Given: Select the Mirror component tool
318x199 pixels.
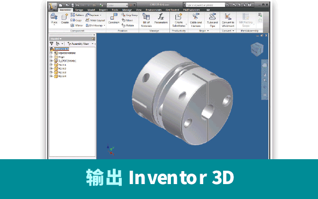Looking at the screenshot, I should click(77, 25).
